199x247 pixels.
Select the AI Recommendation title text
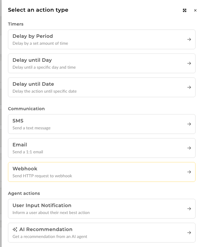click(46, 229)
